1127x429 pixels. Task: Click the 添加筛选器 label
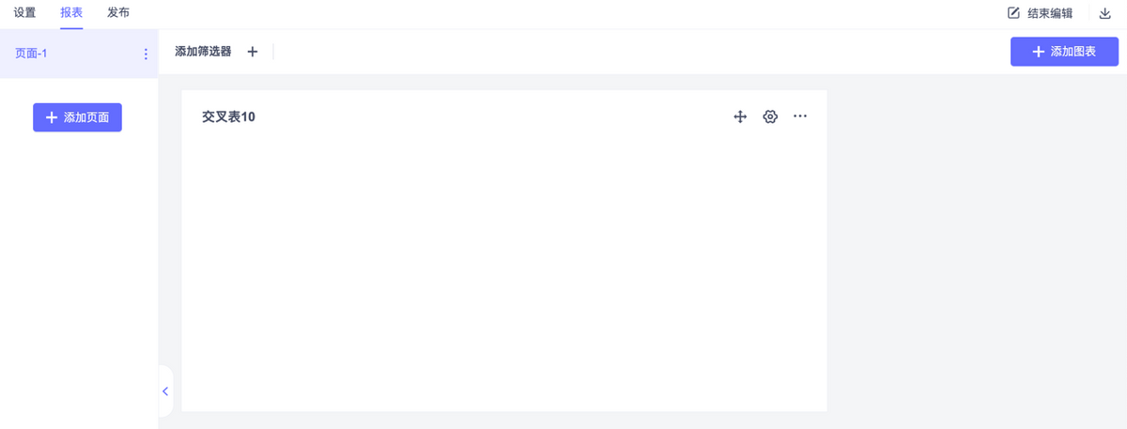[x=203, y=52]
